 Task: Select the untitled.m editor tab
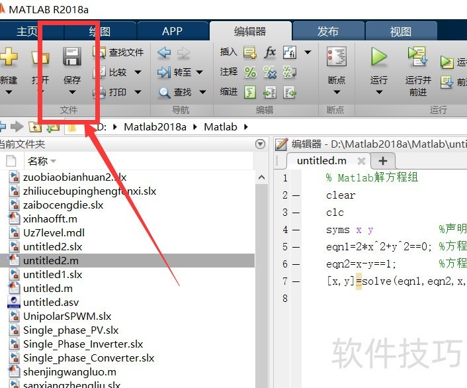321,161
